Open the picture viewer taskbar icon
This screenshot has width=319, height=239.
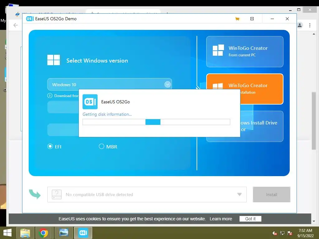pos(64,233)
